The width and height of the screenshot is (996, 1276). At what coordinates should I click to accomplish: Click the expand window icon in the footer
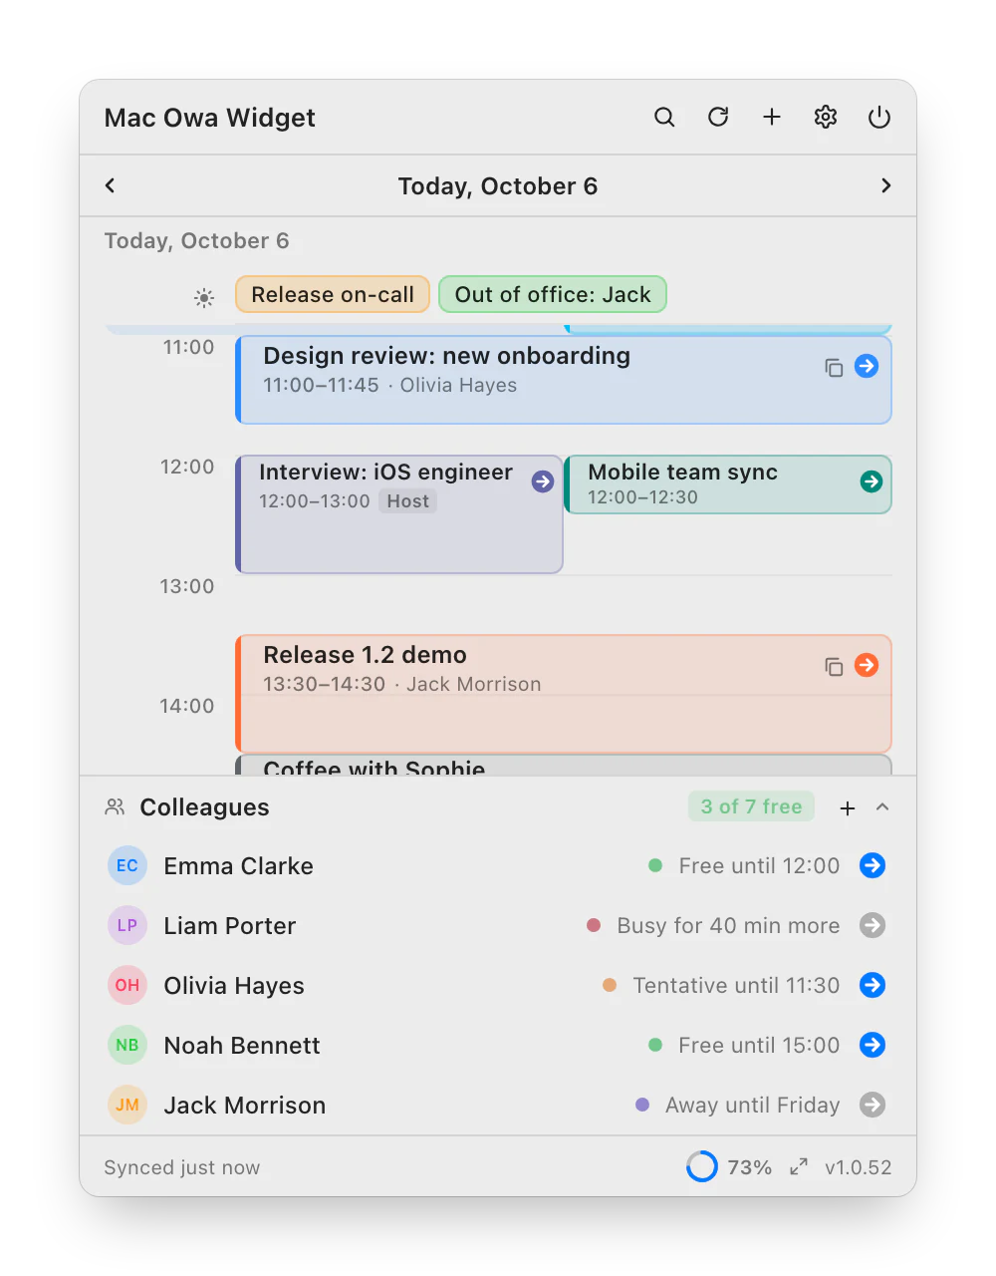[x=799, y=1167]
